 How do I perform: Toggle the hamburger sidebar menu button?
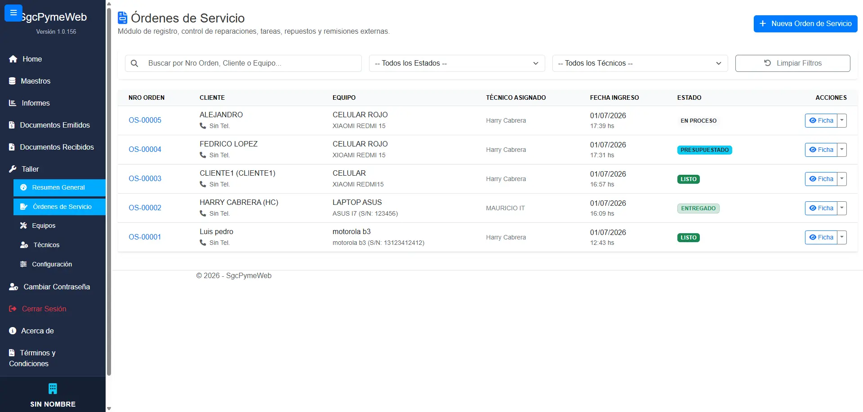(x=13, y=13)
